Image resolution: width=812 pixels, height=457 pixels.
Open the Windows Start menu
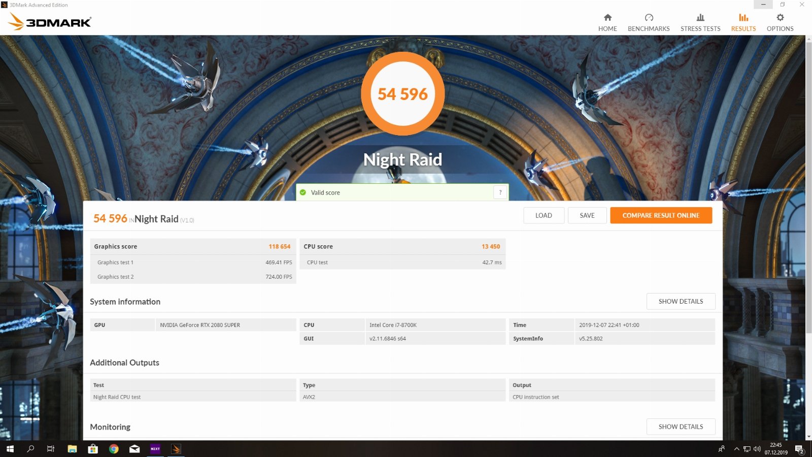coord(10,449)
